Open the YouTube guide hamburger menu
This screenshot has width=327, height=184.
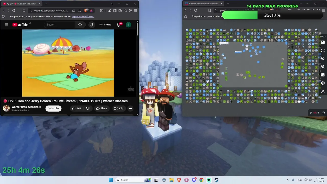(6, 25)
